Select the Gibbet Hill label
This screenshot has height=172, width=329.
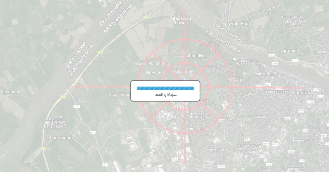coord(195,56)
